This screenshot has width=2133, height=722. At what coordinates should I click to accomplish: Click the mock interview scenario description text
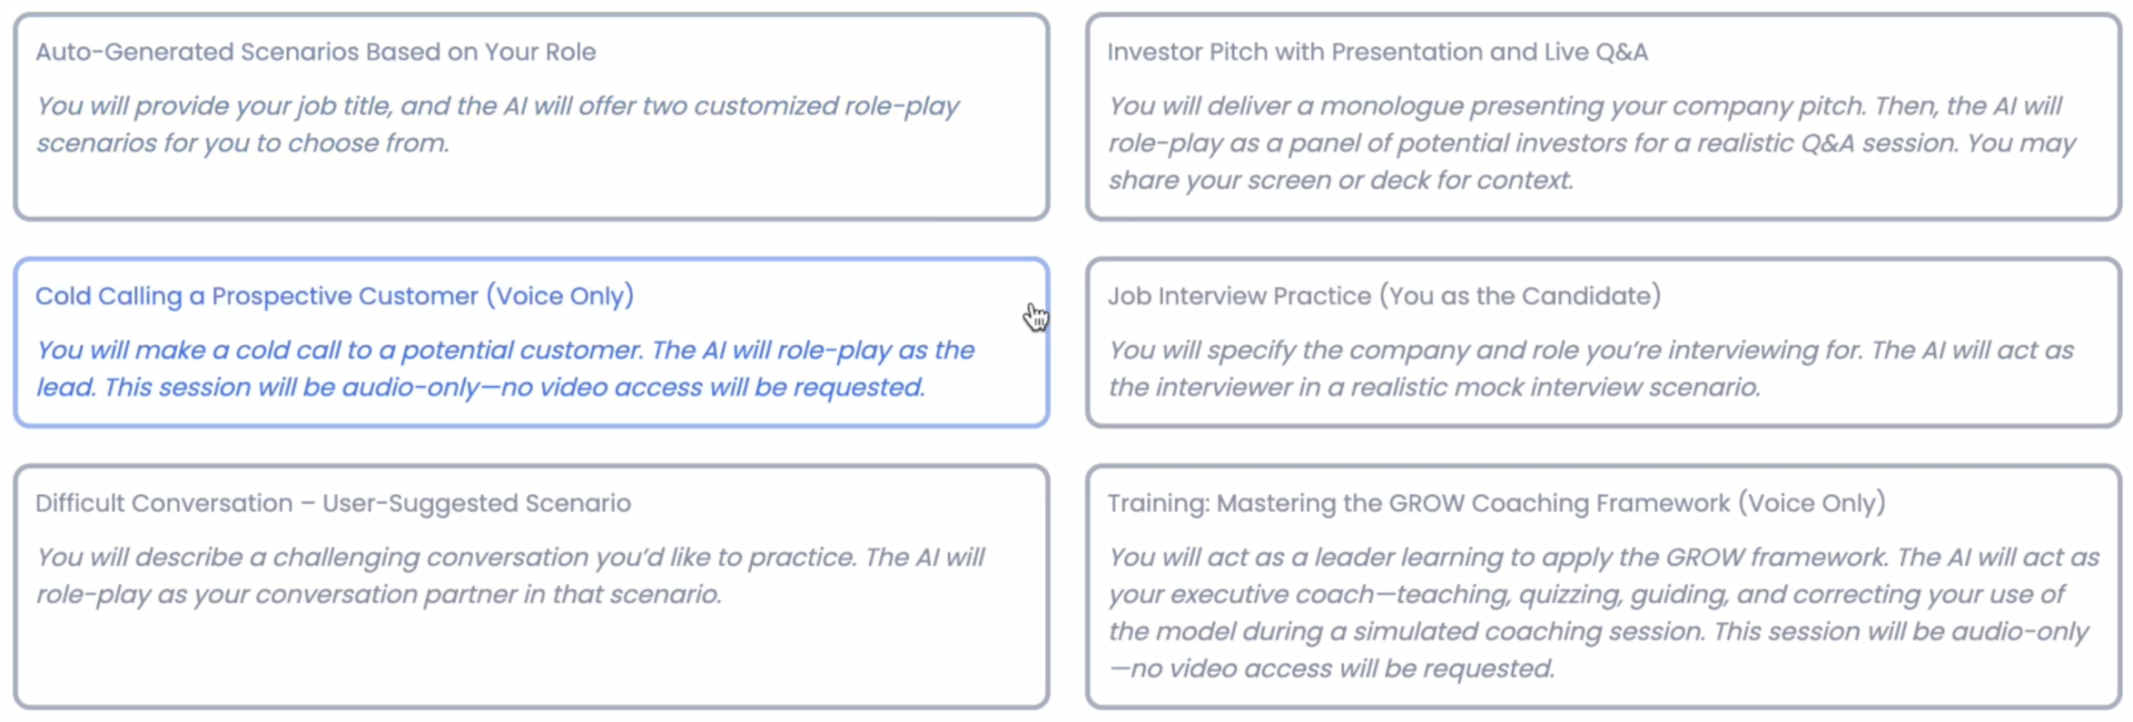pos(1590,368)
